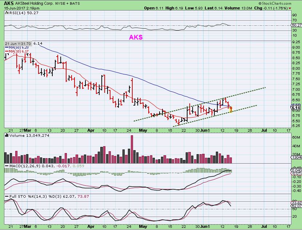Image resolution: width=302 pixels, height=230 pixels.
Task: Click the High 6.19 value
Action: point(174,8)
